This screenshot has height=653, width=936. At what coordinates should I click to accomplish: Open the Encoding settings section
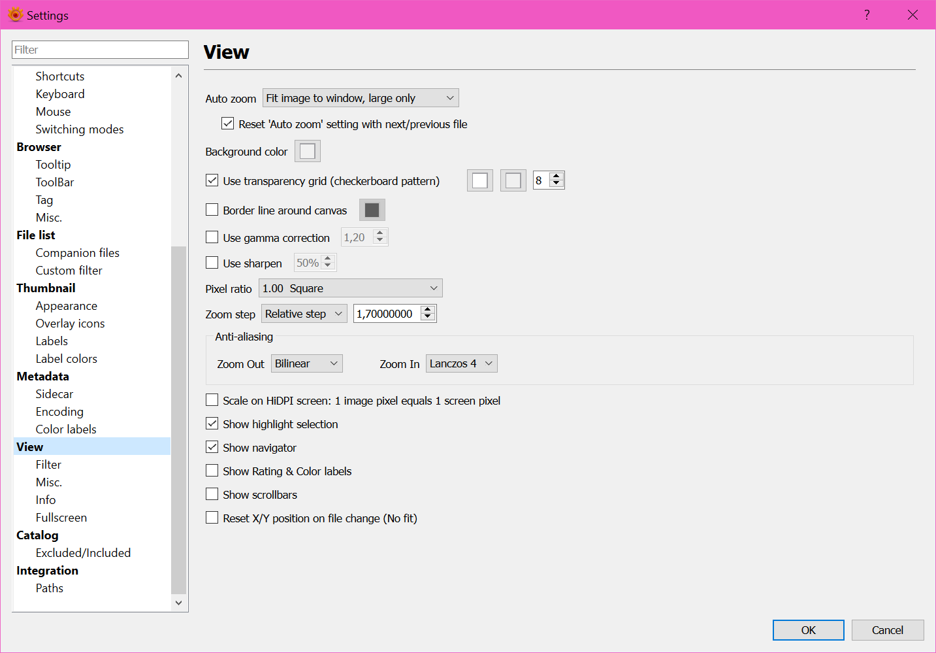[x=59, y=411]
